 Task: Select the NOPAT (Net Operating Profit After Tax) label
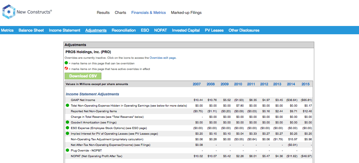tap(96, 156)
